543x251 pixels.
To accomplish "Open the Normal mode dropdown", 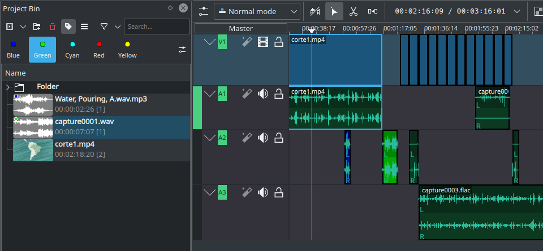I will coord(257,11).
